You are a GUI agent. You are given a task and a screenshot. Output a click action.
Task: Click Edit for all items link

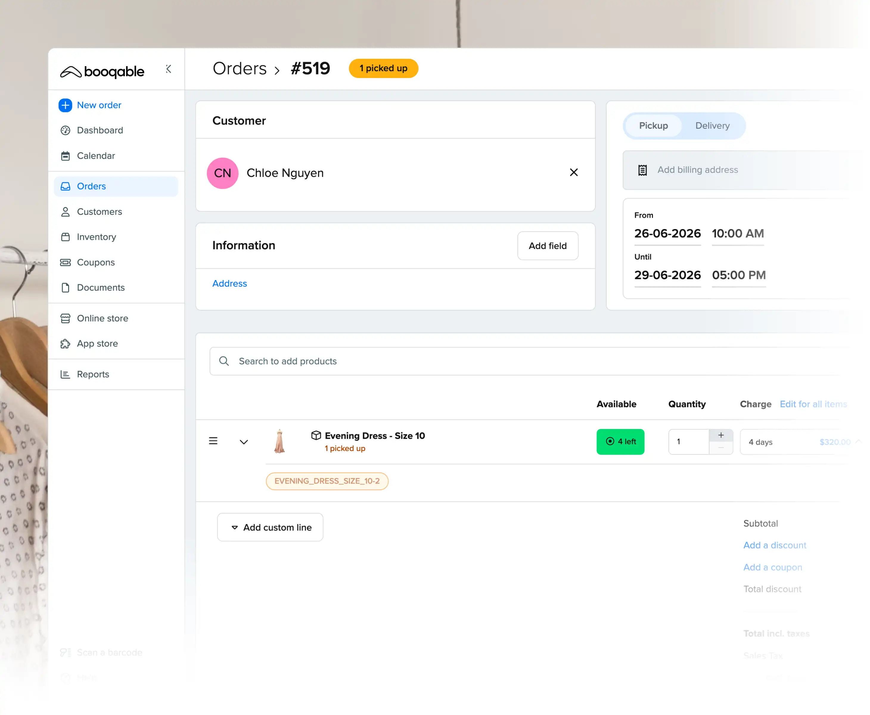coord(813,405)
